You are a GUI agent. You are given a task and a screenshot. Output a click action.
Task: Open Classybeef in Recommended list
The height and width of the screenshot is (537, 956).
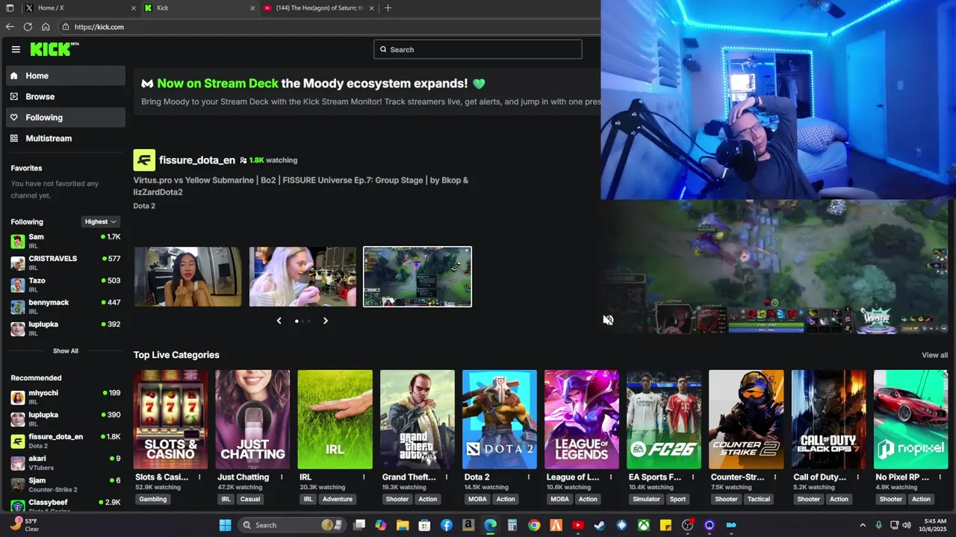tap(66, 506)
